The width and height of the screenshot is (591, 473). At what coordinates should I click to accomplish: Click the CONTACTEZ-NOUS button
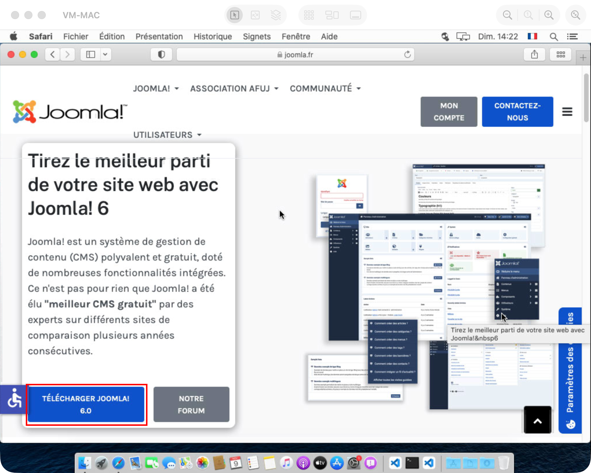point(517,112)
